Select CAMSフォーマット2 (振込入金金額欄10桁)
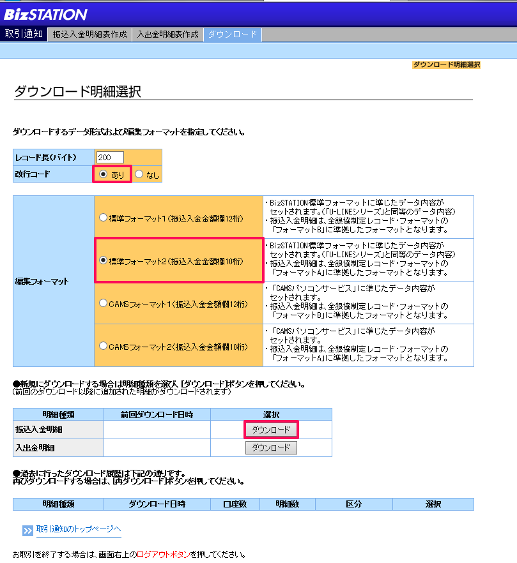This screenshot has width=517, height=563. [x=104, y=345]
